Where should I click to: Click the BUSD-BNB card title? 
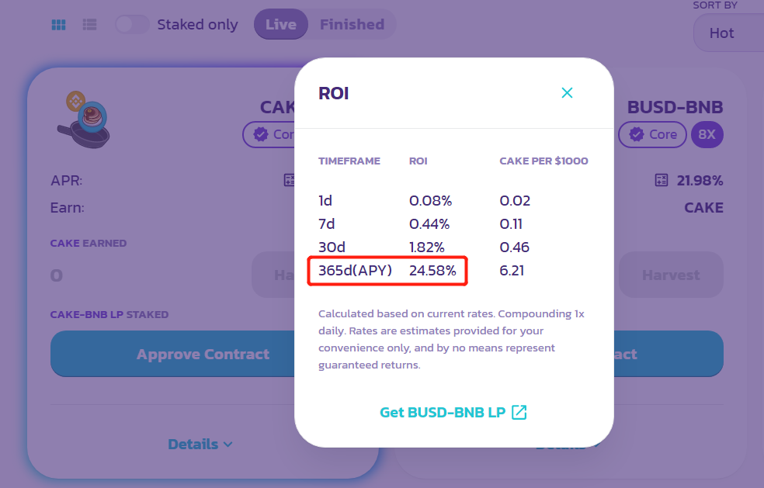pos(675,107)
